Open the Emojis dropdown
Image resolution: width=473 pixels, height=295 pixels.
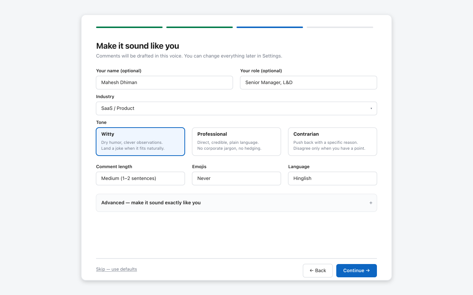coord(236,178)
